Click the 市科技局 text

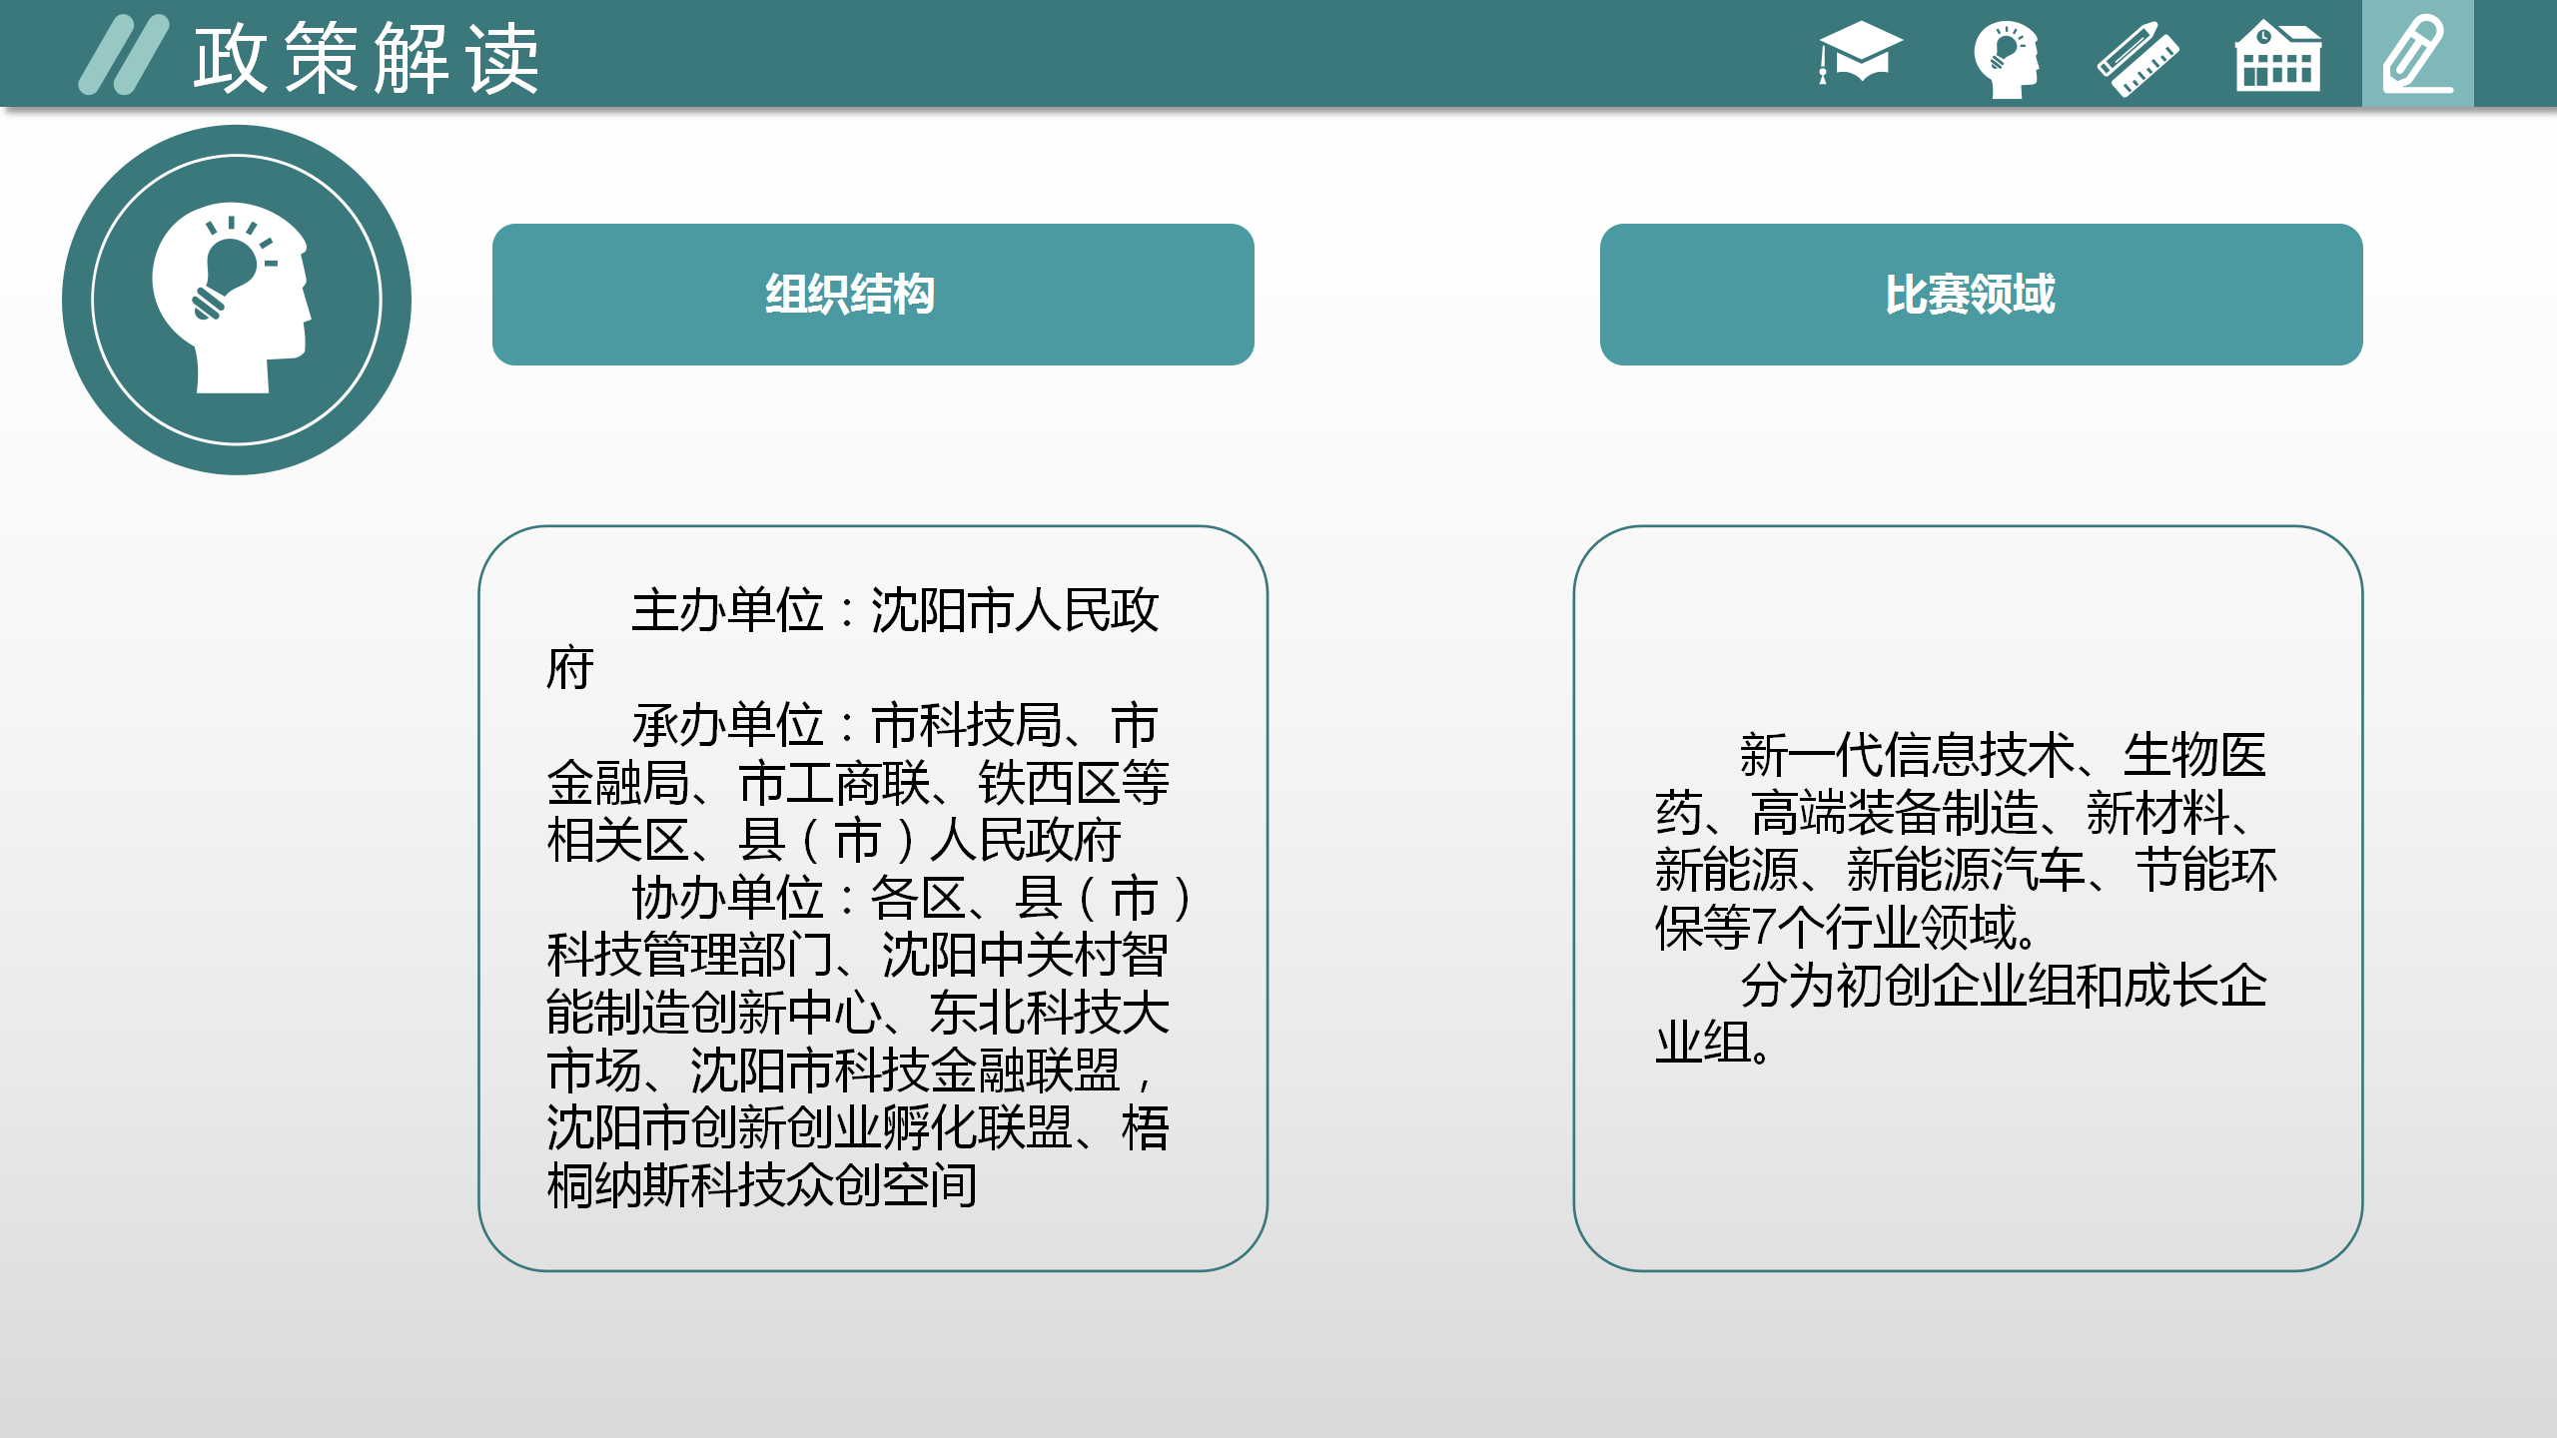click(x=966, y=725)
